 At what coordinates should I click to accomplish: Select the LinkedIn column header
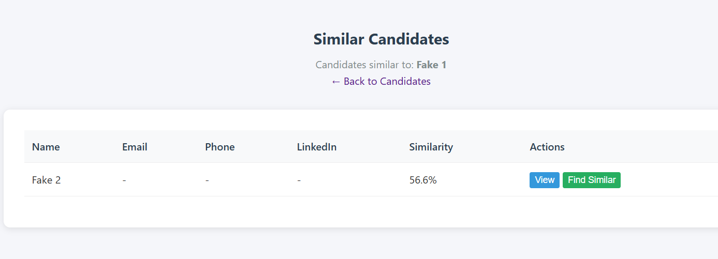point(317,147)
